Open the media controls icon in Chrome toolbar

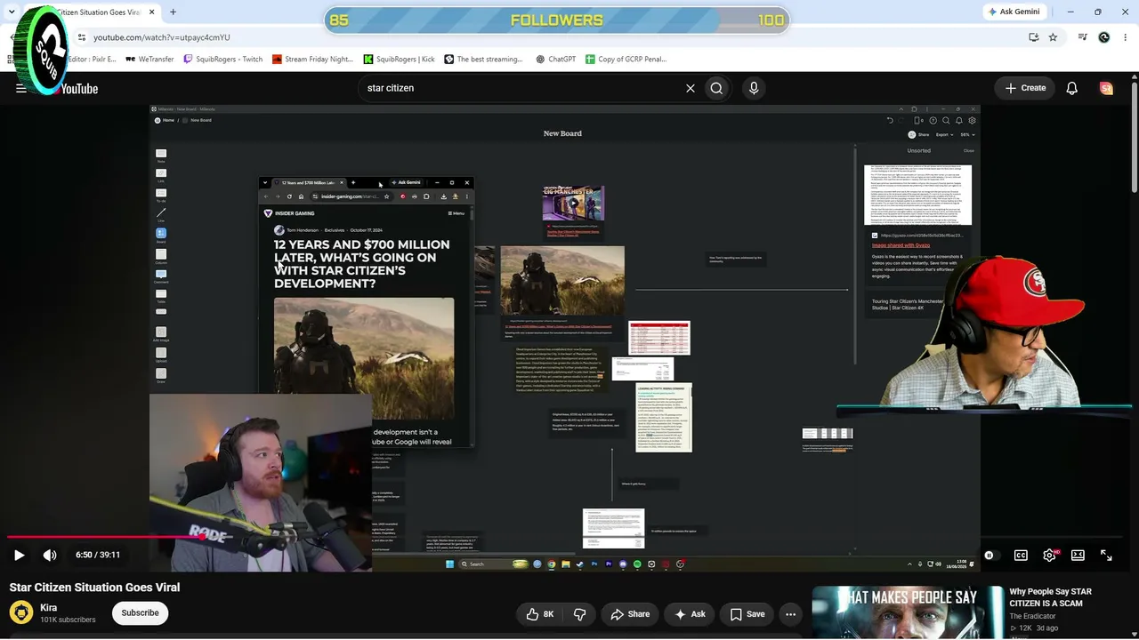point(1082,37)
